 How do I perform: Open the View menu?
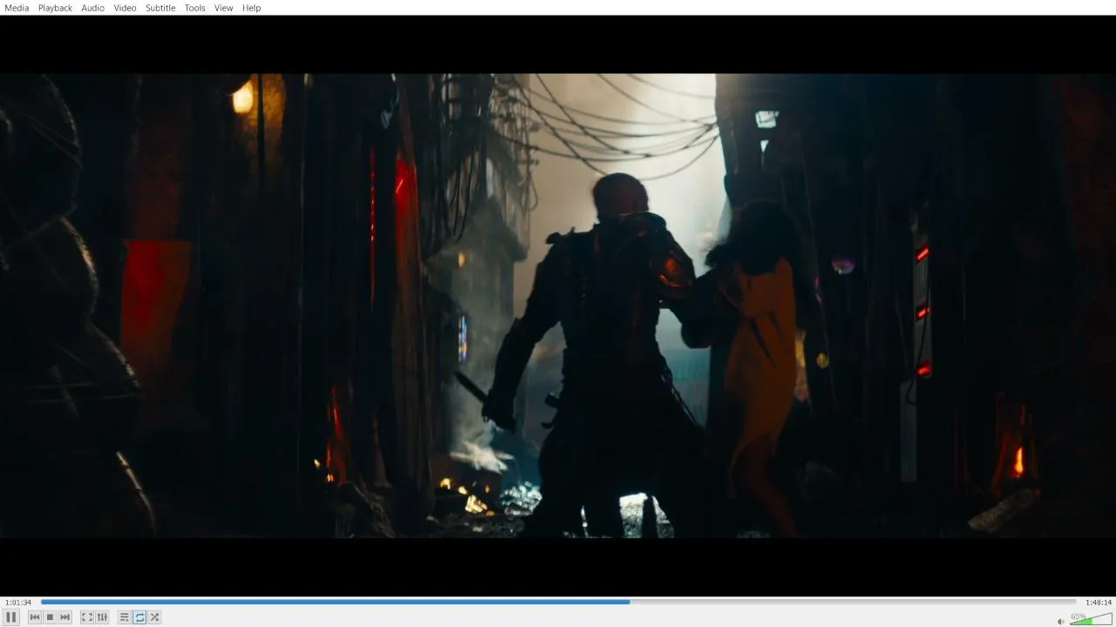point(223,8)
